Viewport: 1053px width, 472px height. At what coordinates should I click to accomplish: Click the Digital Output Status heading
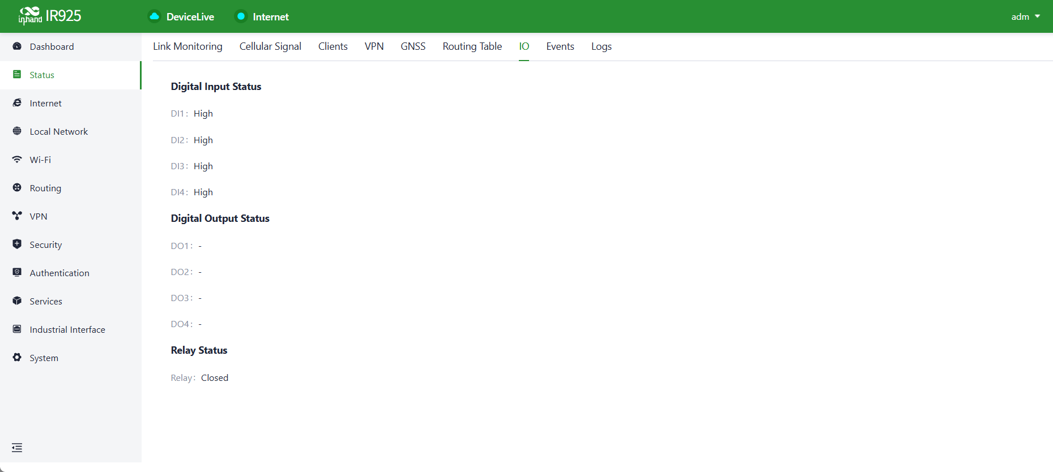[x=220, y=218]
